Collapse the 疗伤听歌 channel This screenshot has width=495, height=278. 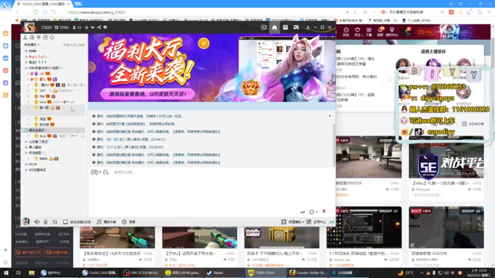pyautogui.click(x=26, y=153)
